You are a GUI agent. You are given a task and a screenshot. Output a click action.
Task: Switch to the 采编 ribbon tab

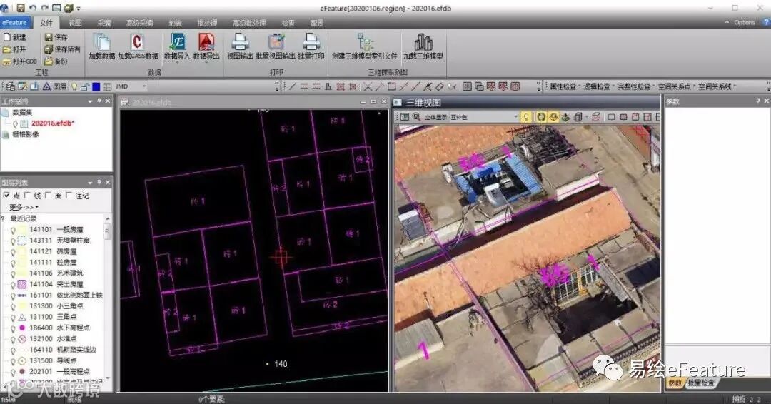pyautogui.click(x=104, y=23)
